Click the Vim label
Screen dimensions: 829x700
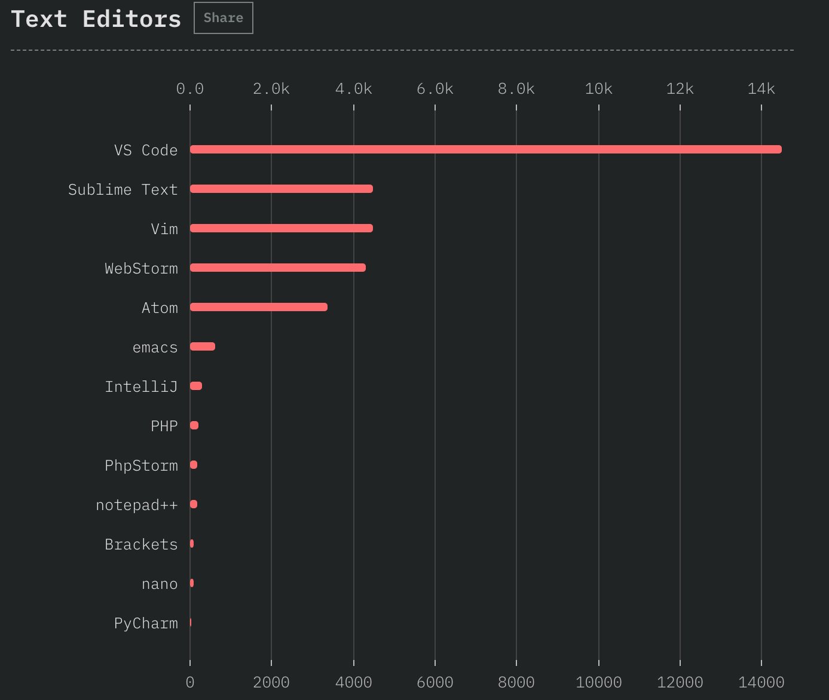pos(164,229)
